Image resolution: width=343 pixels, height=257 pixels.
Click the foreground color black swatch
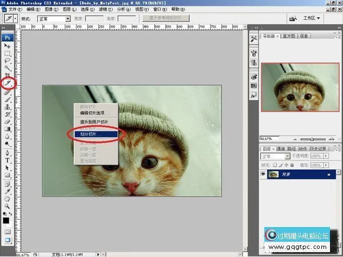click(x=6, y=220)
